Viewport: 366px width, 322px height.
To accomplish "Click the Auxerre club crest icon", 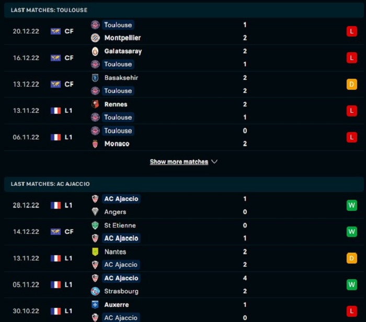I will click(95, 305).
